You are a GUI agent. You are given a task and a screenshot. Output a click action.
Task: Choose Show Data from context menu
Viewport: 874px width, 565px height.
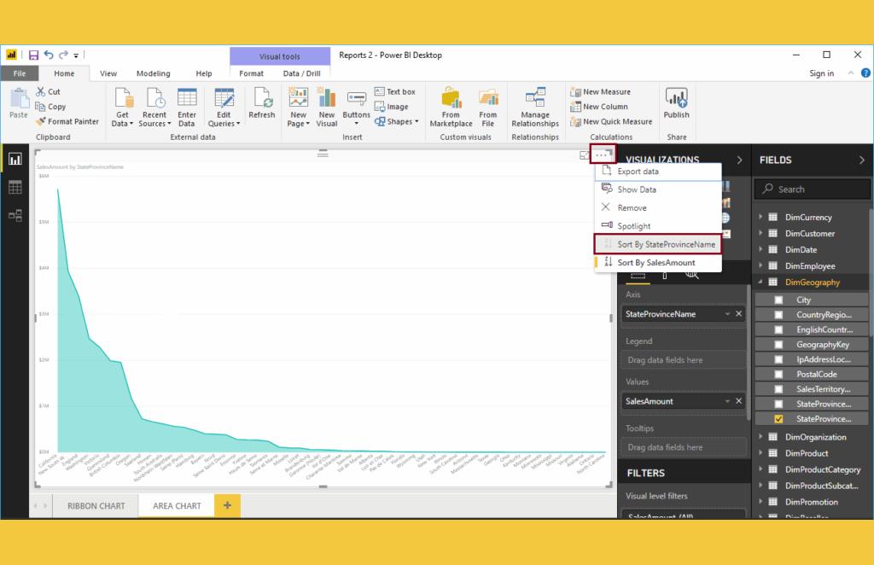[x=658, y=189]
